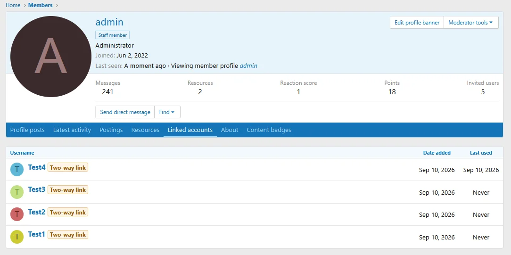The image size is (511, 255).
Task: Send direct message to admin
Action: [125, 112]
